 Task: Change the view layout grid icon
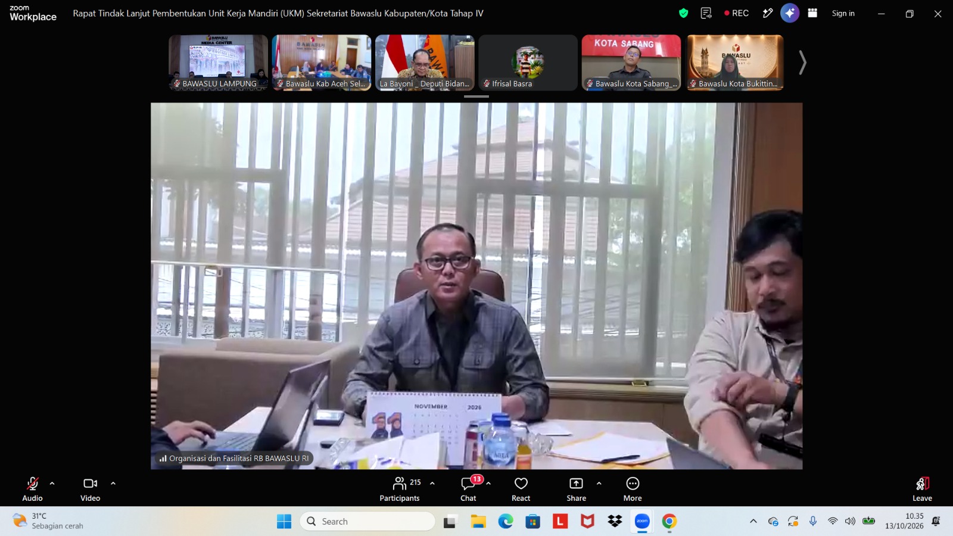(812, 13)
